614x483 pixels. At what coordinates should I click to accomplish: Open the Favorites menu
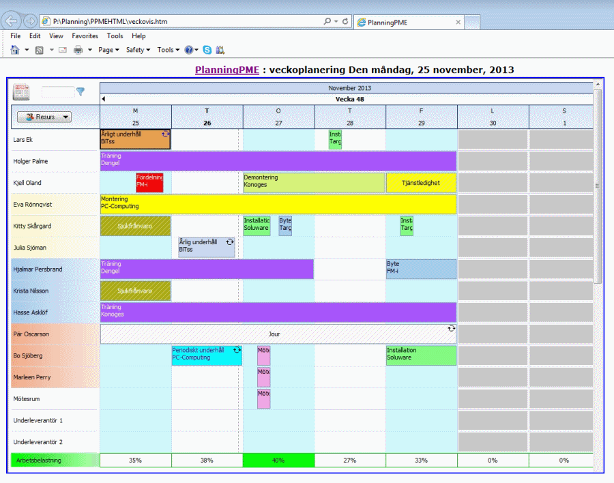click(x=85, y=35)
